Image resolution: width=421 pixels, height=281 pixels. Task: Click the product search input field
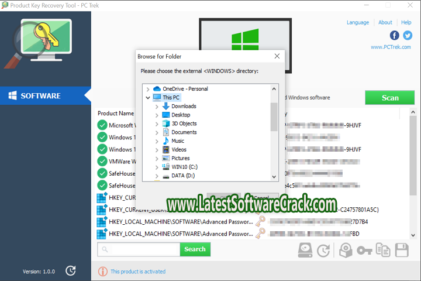pos(144,249)
